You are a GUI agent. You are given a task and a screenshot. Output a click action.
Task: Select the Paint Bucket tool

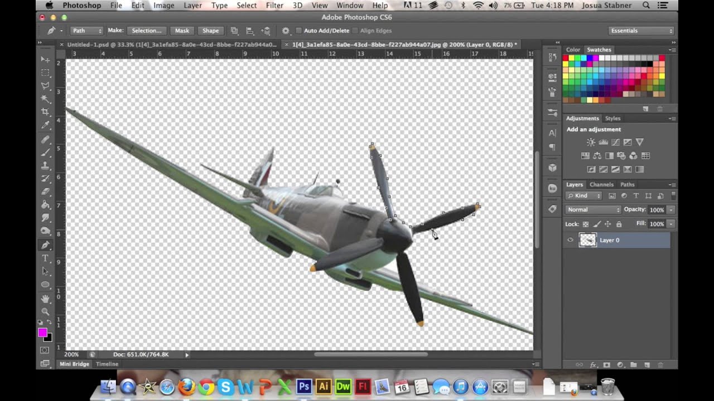45,205
